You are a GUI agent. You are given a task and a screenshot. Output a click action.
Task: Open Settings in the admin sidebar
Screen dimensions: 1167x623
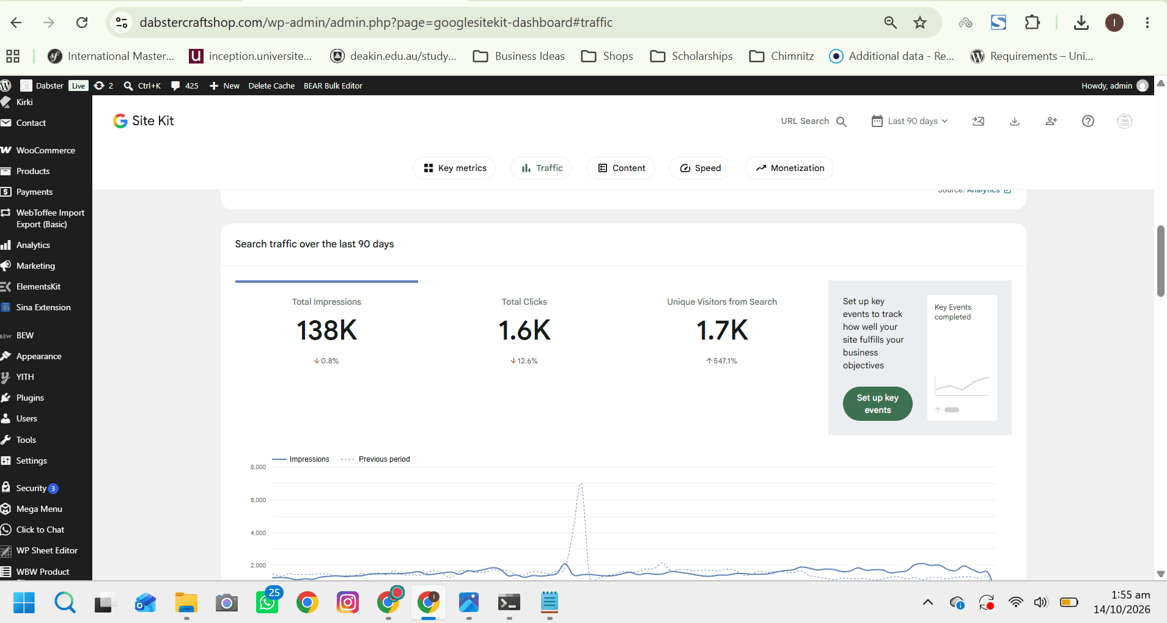pyautogui.click(x=46, y=461)
